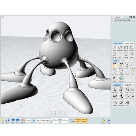Select the Planar tool

coord(132,90)
